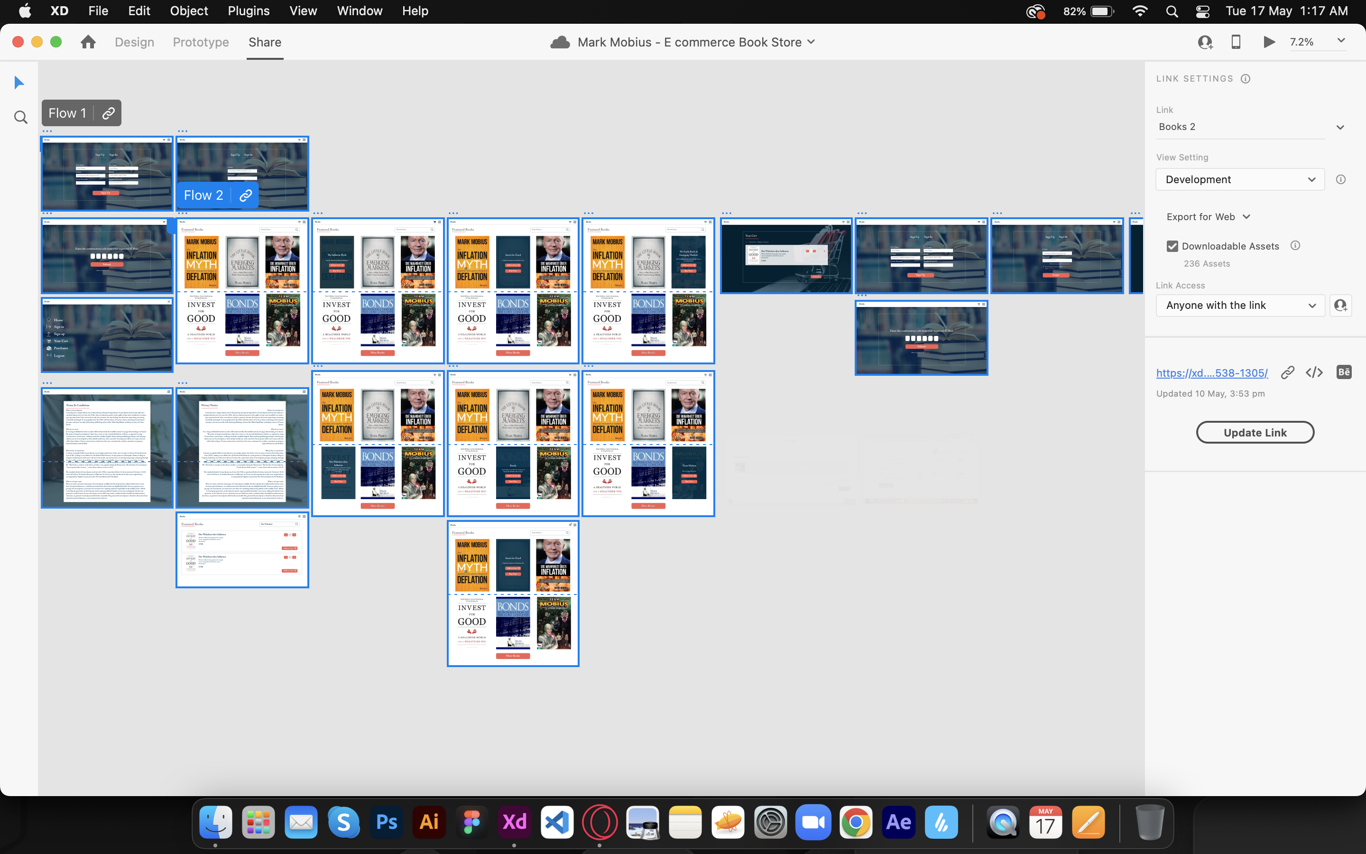Open the Window menu
1366x854 pixels.
[x=360, y=11]
